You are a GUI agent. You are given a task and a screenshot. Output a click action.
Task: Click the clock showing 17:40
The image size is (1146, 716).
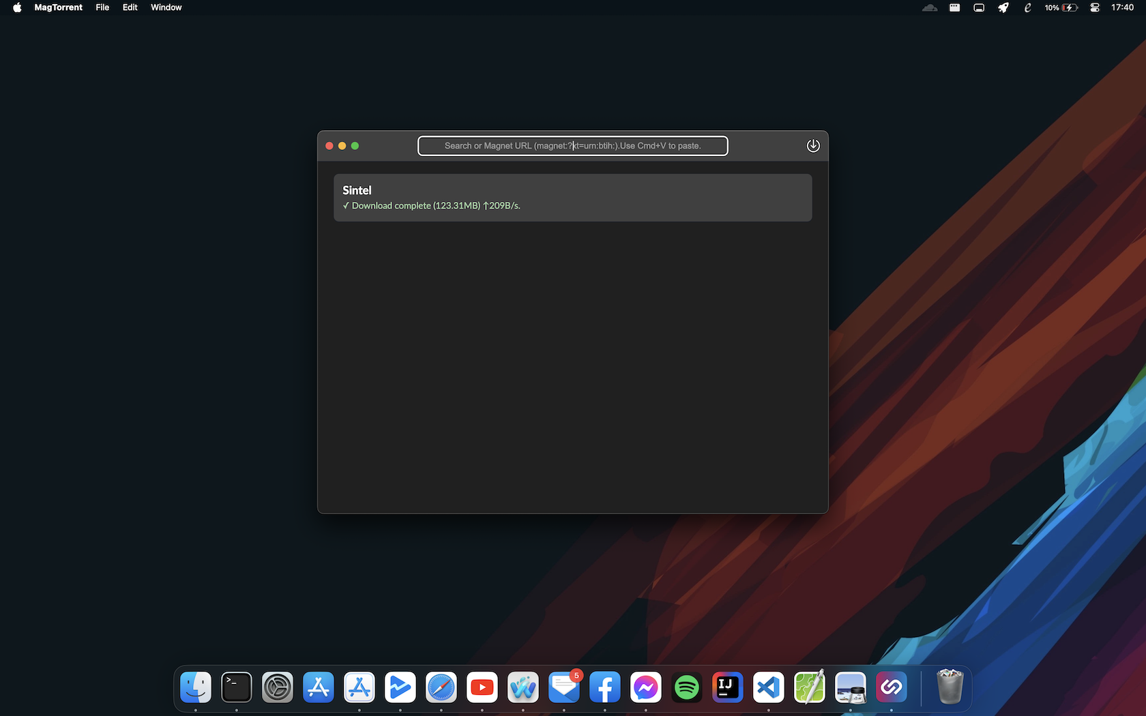[x=1122, y=8]
